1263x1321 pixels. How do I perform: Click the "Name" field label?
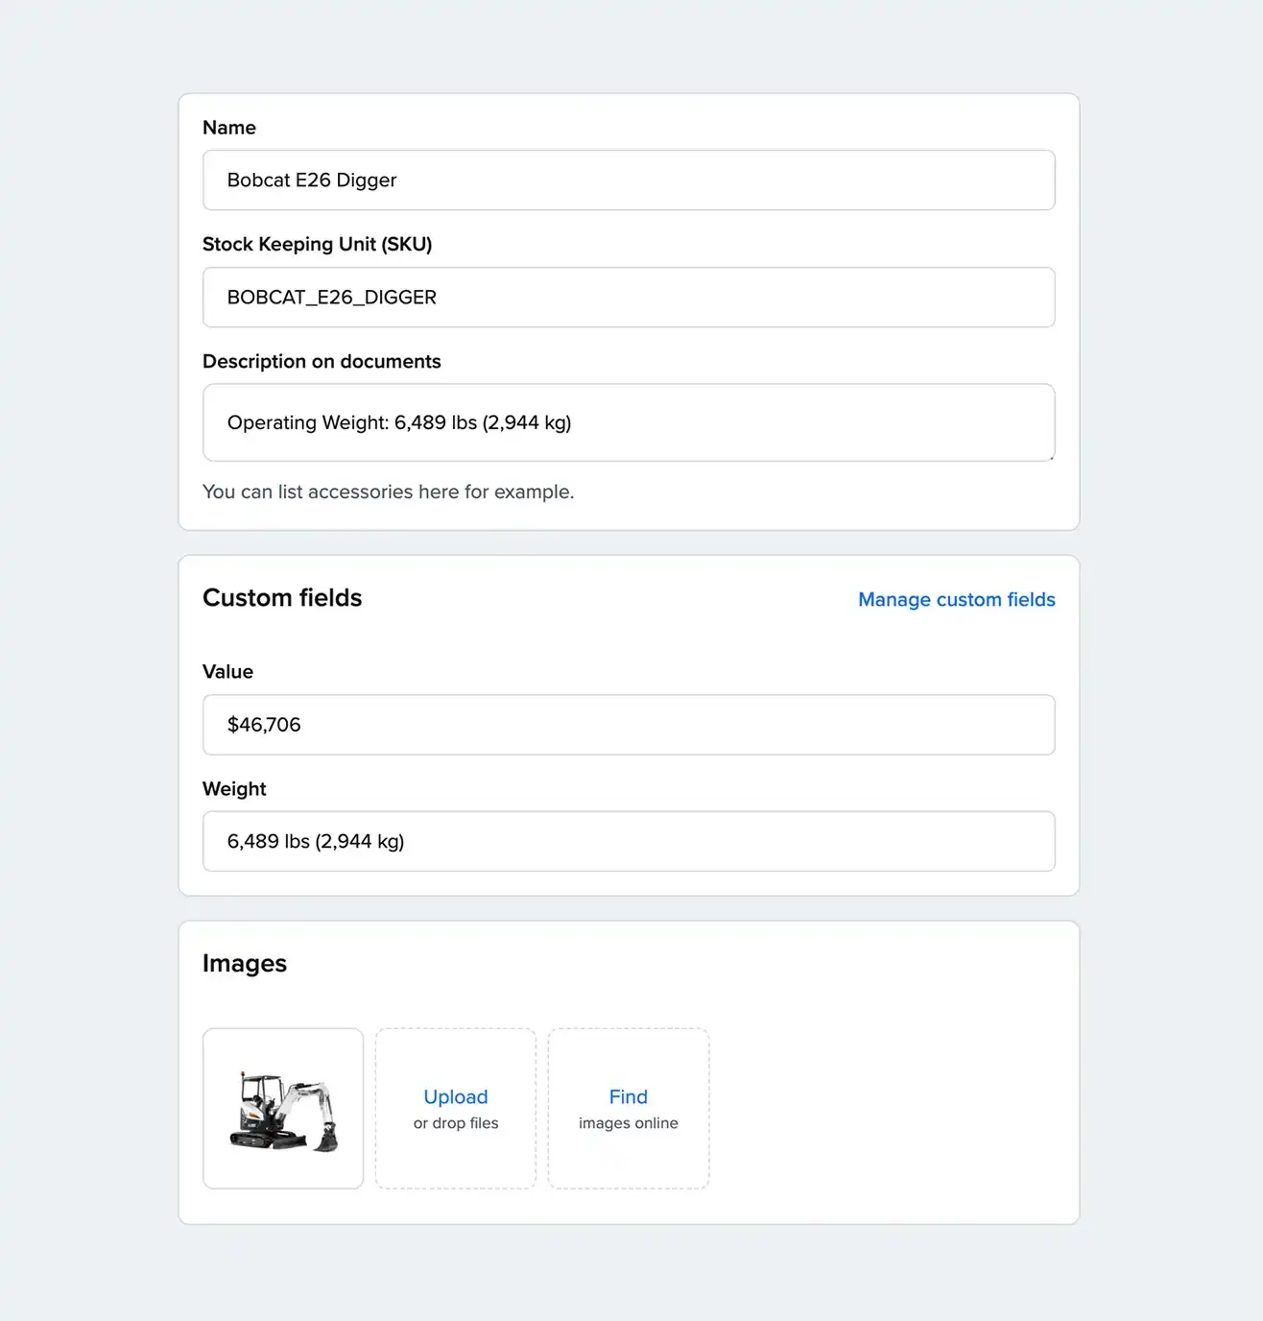pos(229,128)
